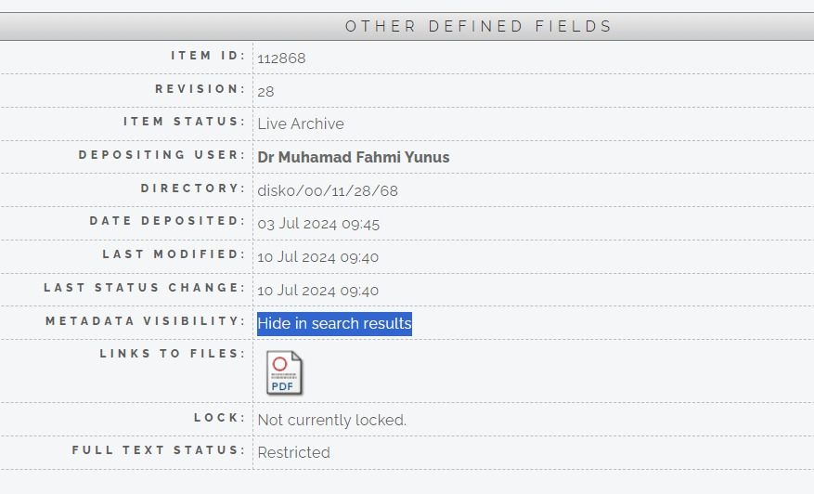Click the Restricted full text status
The image size is (814, 494).
(294, 452)
